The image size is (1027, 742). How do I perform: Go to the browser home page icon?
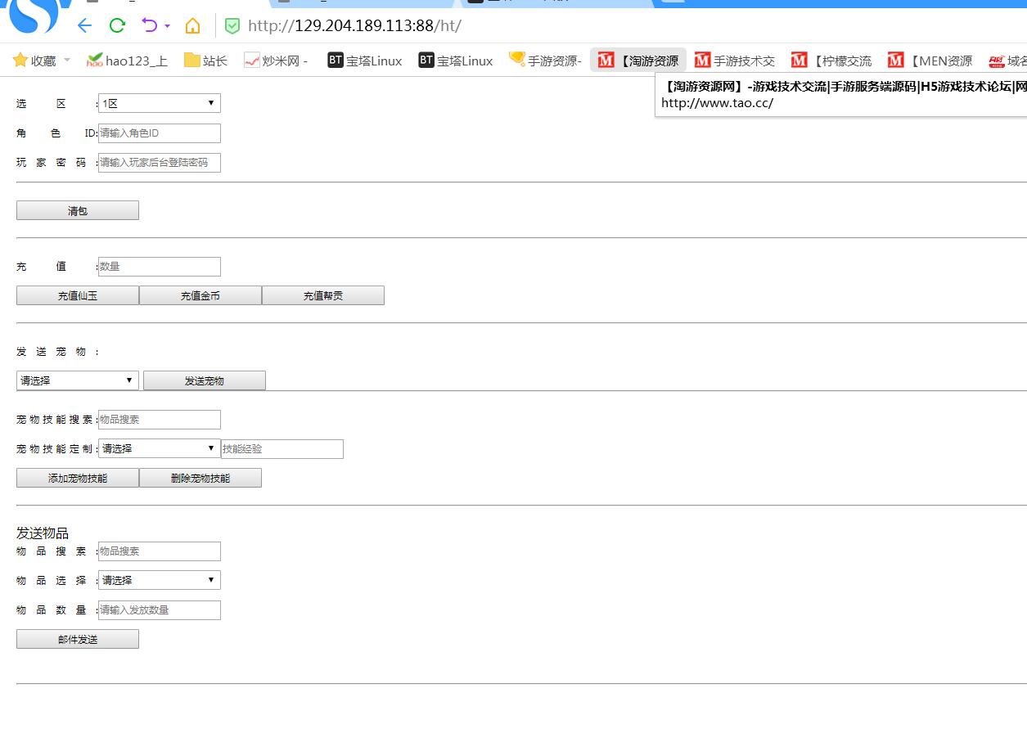click(x=192, y=26)
